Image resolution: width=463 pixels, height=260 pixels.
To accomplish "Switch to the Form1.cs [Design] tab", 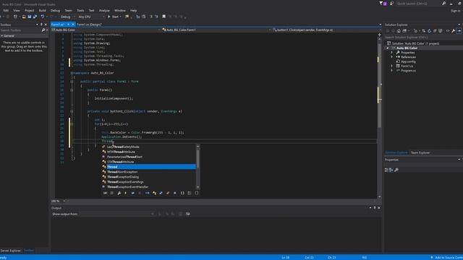I will coord(89,25).
